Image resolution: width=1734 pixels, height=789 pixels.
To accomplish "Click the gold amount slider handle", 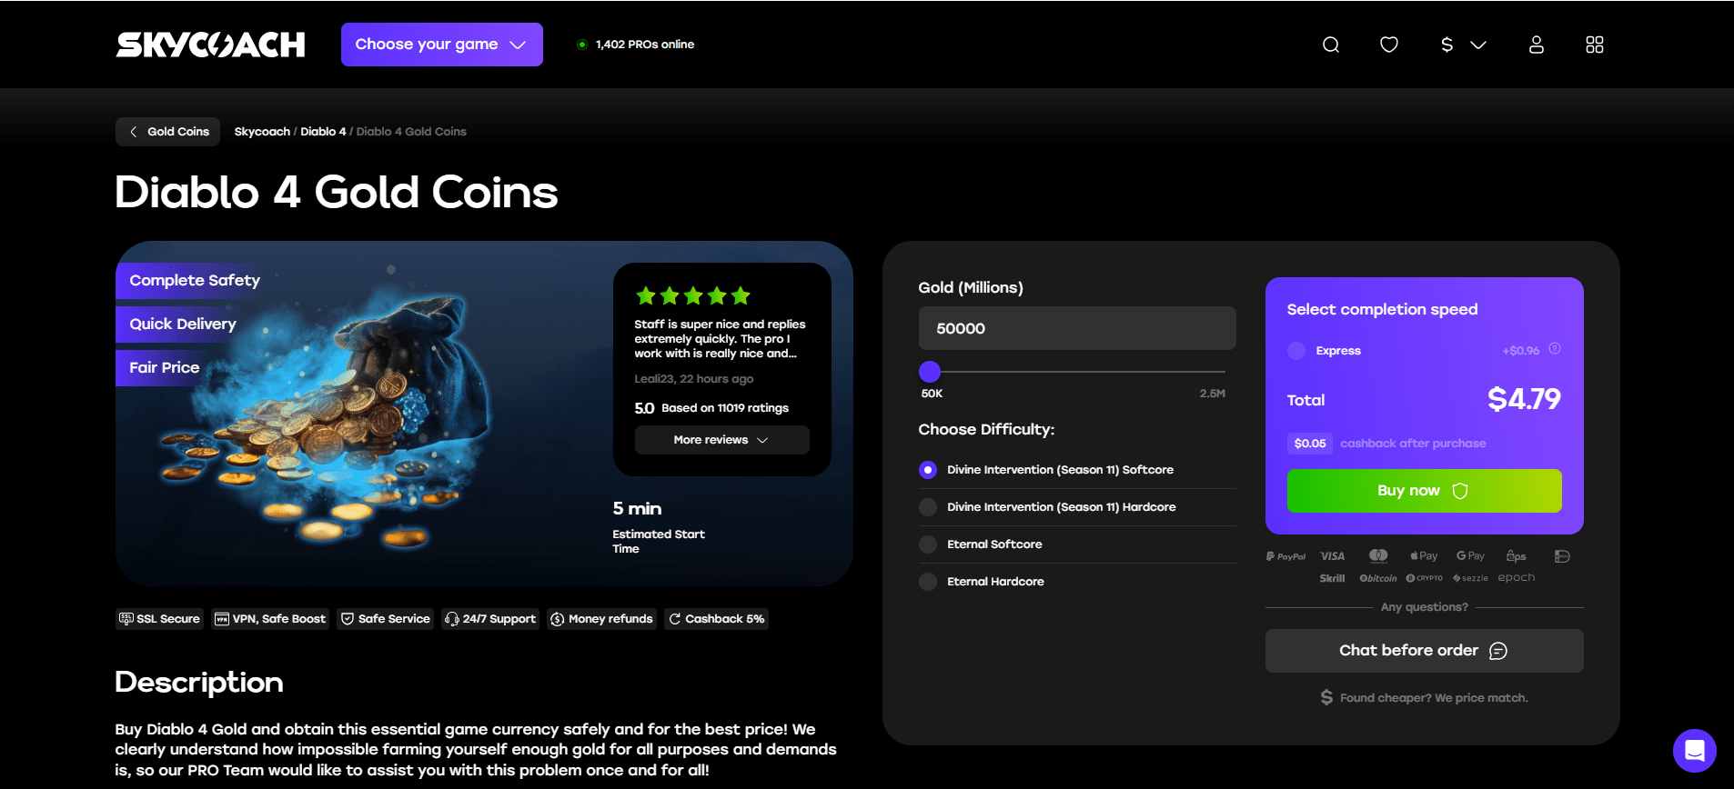I will tap(929, 372).
